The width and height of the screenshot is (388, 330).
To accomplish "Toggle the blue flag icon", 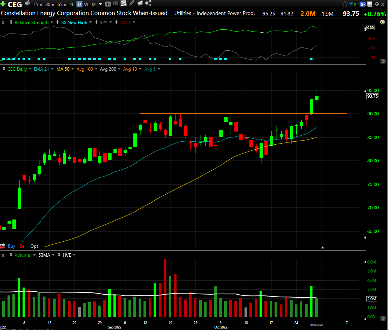I will 351,4.
